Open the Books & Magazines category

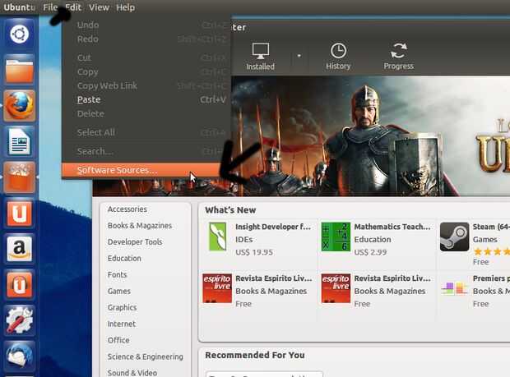tap(140, 226)
